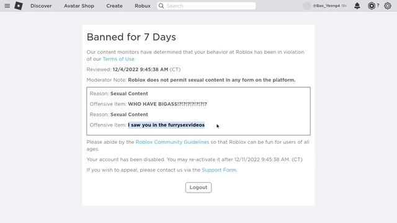
Task: Open the hamburger navigation menu
Action: [x=7, y=6]
